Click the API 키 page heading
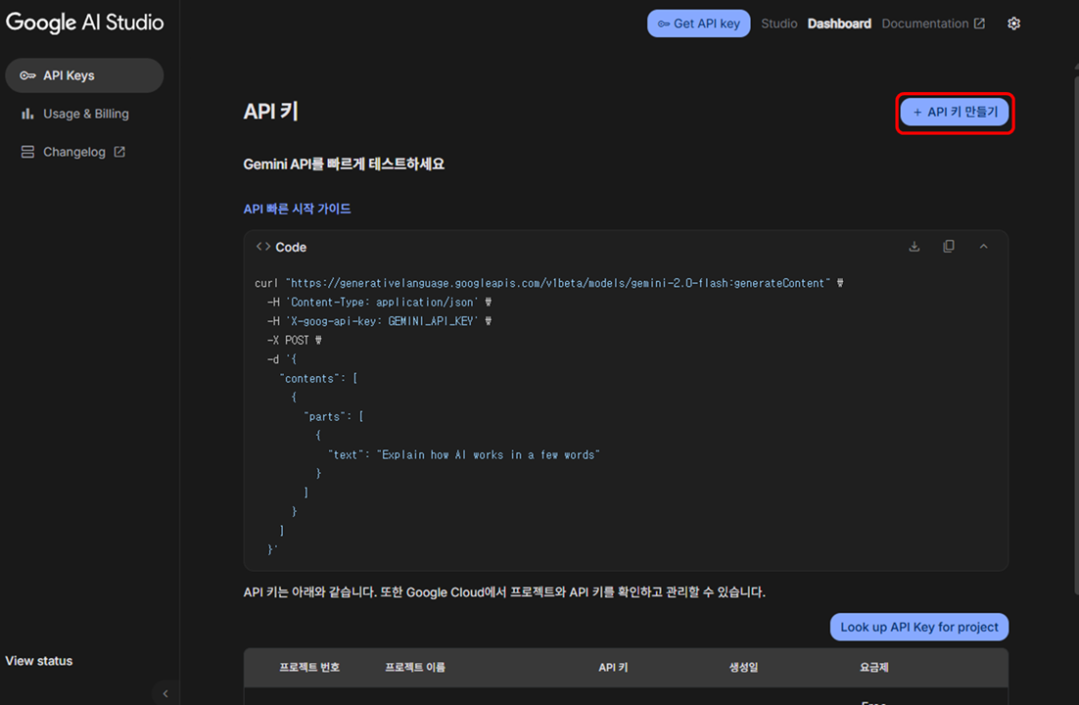1079x705 pixels. tap(270, 111)
